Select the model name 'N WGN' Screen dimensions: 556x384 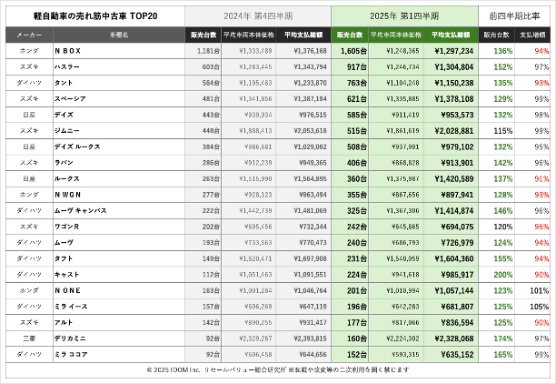68,195
